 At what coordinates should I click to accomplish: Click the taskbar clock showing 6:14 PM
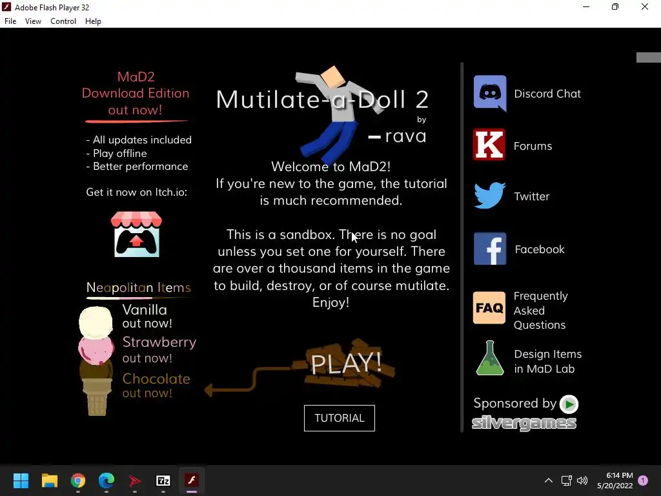(615, 480)
